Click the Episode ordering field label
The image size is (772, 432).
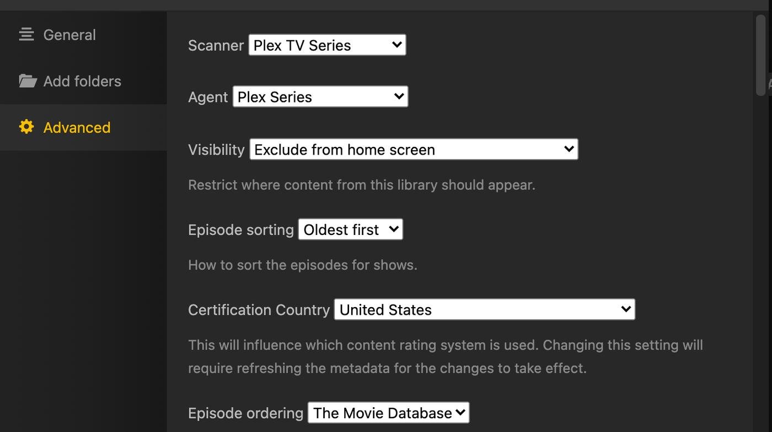[245, 413]
